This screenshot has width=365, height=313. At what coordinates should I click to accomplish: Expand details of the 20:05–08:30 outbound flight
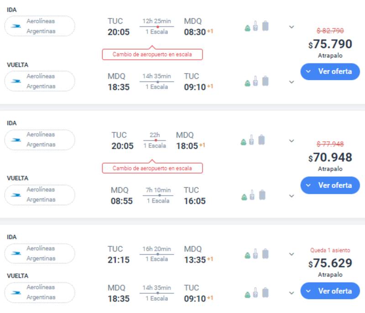pyautogui.click(x=292, y=26)
